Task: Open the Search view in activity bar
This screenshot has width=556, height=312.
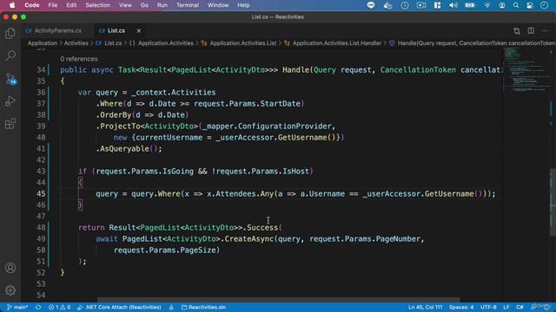Action: click(10, 55)
